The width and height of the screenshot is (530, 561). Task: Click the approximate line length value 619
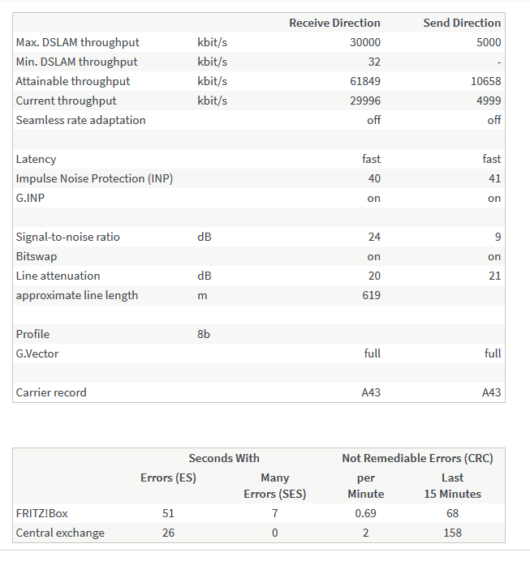[x=371, y=295]
